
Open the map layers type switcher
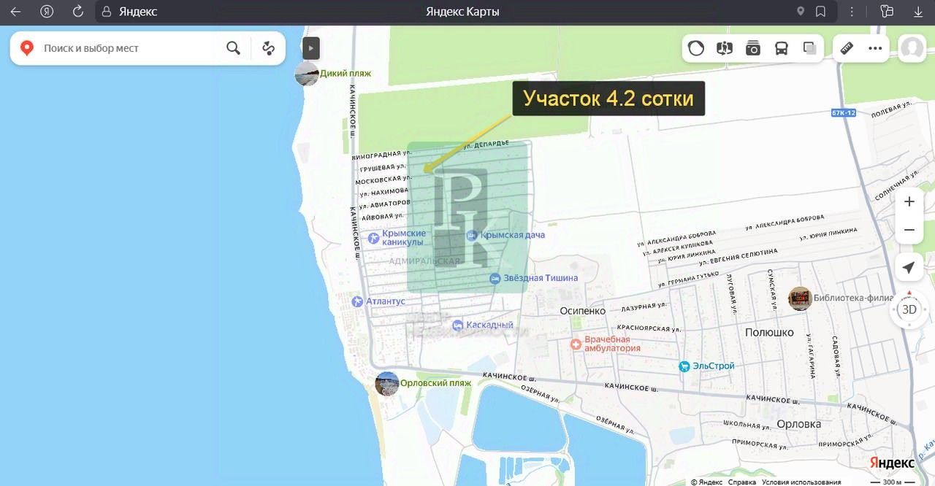click(x=809, y=48)
